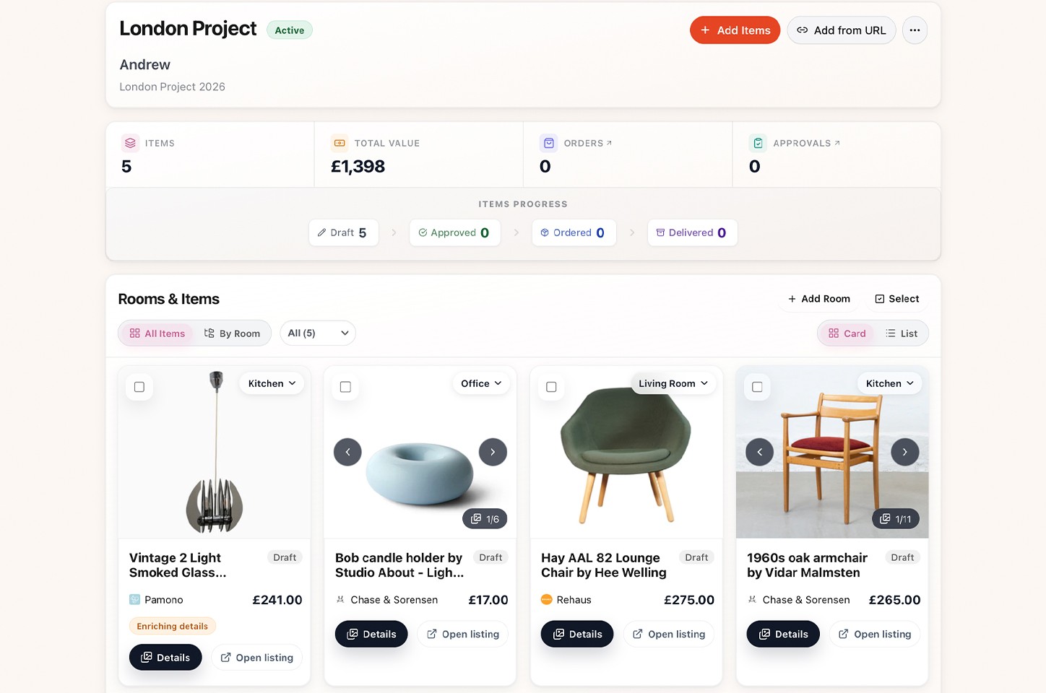Go to previous photo of oak armchair
Image resolution: width=1046 pixels, height=693 pixels.
[759, 452]
